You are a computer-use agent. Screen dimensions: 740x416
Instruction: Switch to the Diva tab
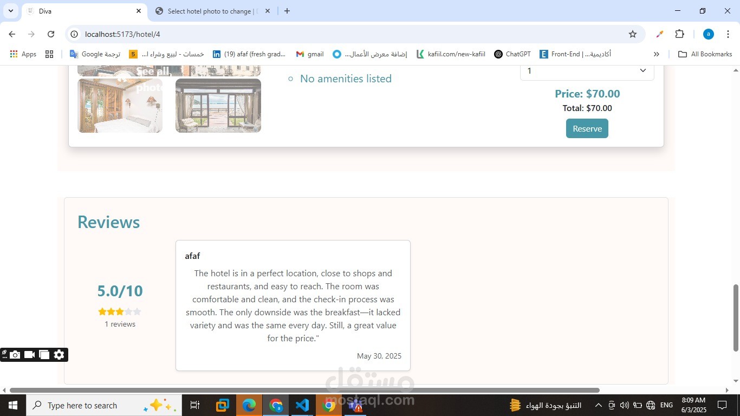click(x=84, y=11)
